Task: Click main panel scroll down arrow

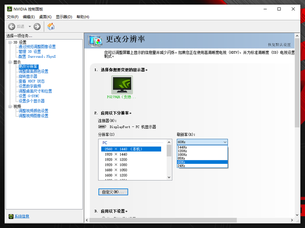Action: (x=297, y=215)
